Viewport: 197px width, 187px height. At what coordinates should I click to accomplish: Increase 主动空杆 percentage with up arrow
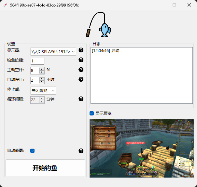[42, 69]
